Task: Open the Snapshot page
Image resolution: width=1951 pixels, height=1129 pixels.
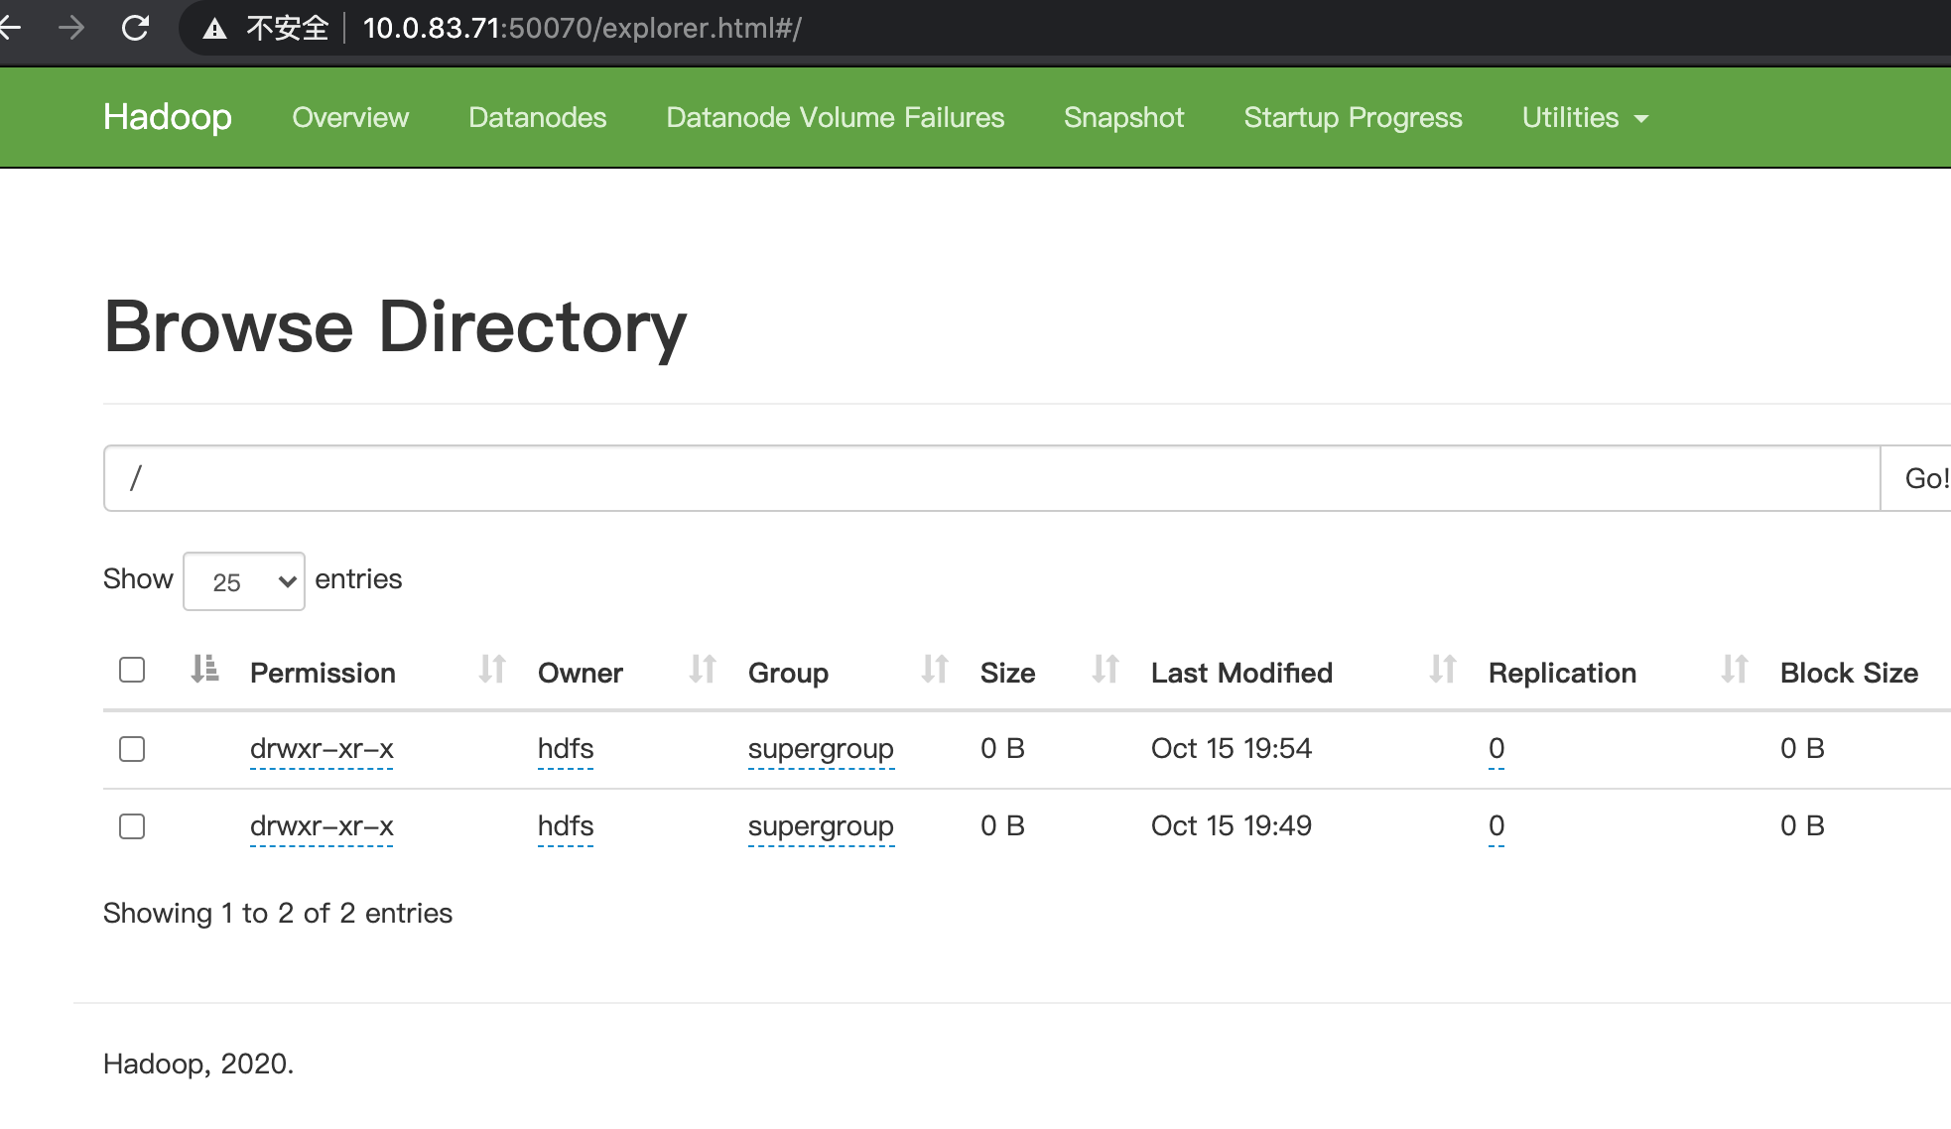Action: pos(1122,117)
